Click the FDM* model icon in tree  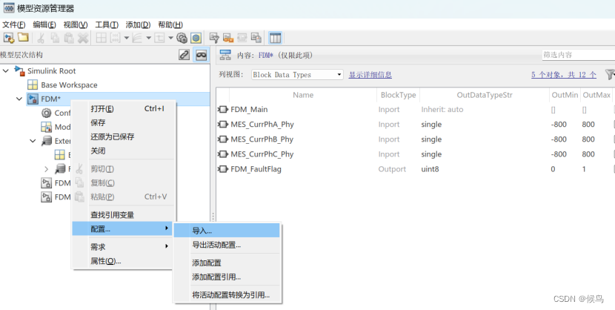pos(33,99)
